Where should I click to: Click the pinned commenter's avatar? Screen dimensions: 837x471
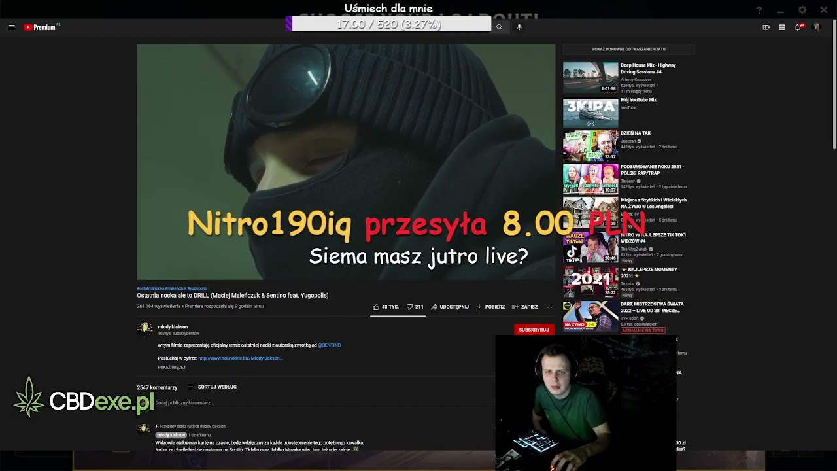click(x=143, y=429)
